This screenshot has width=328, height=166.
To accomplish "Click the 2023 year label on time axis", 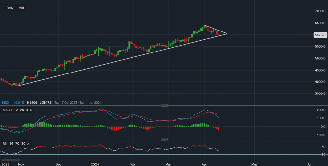I will pos(5,164).
